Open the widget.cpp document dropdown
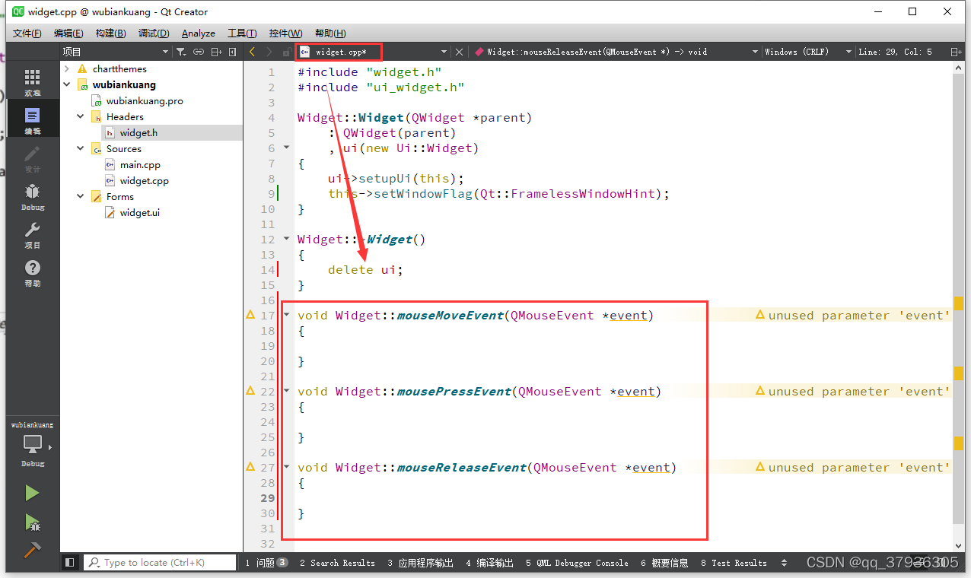This screenshot has width=971, height=578. coord(444,52)
